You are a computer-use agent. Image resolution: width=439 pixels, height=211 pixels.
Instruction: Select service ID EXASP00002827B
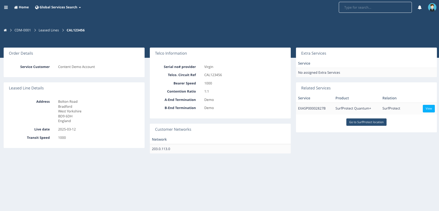click(x=312, y=109)
